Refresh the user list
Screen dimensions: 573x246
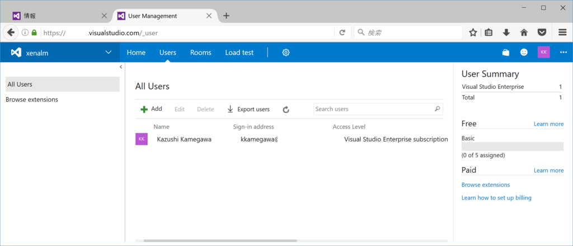click(286, 110)
